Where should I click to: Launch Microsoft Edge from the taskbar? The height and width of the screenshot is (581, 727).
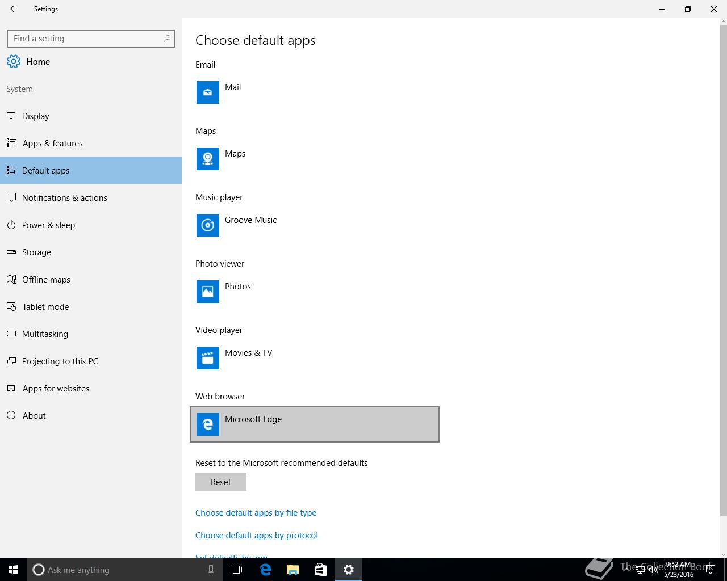[265, 570]
